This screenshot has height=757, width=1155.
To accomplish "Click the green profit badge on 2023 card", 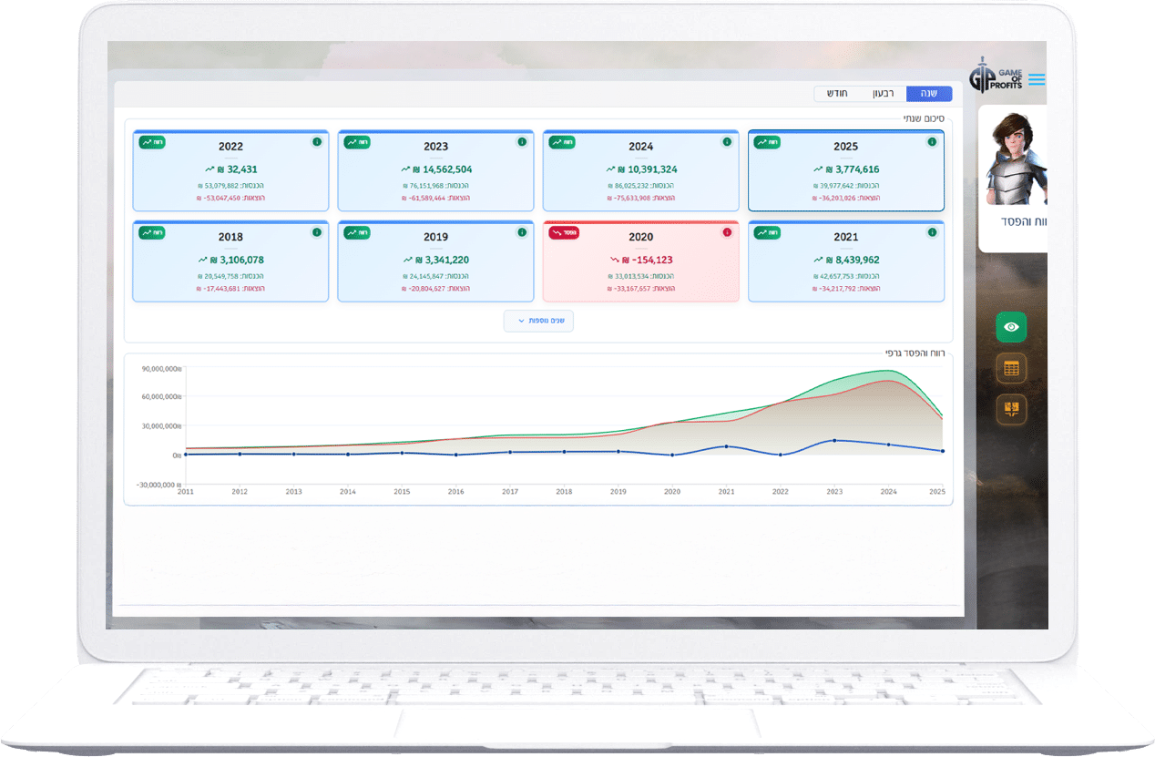I will pos(356,142).
